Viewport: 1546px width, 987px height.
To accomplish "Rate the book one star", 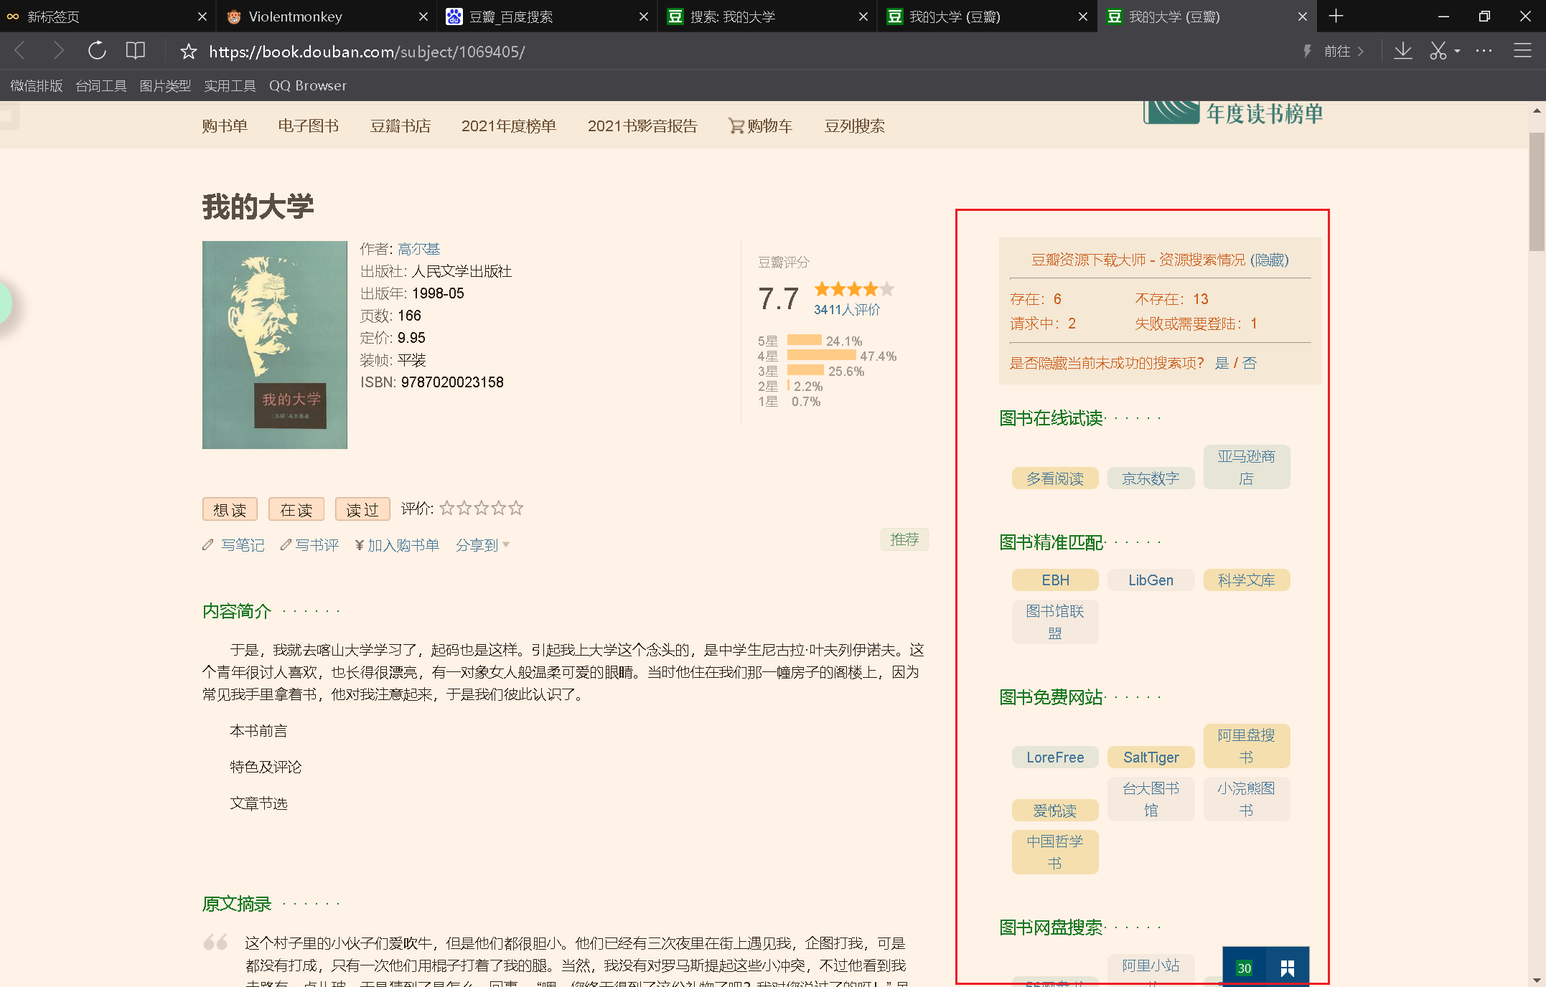I will (446, 509).
